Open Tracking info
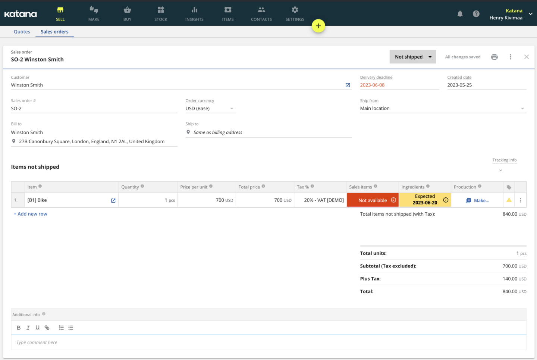Image resolution: width=537 pixels, height=360 pixels. pyautogui.click(x=504, y=160)
